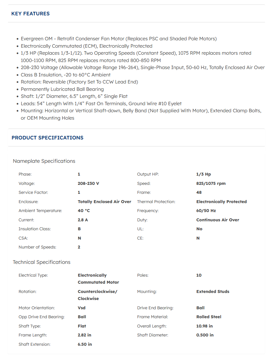Image resolution: width=274 pixels, height=363 pixels.
Task: Click the 825/1075 rpm speed value
Action: (x=211, y=184)
